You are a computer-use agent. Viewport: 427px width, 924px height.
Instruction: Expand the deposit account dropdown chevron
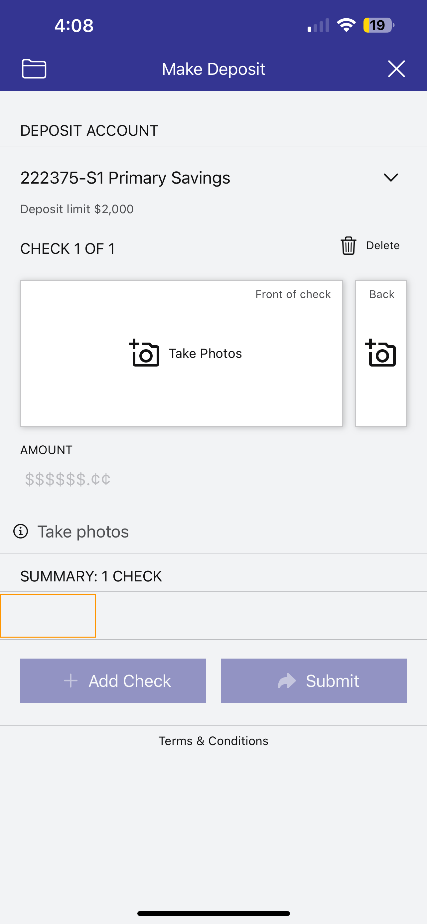(x=391, y=178)
